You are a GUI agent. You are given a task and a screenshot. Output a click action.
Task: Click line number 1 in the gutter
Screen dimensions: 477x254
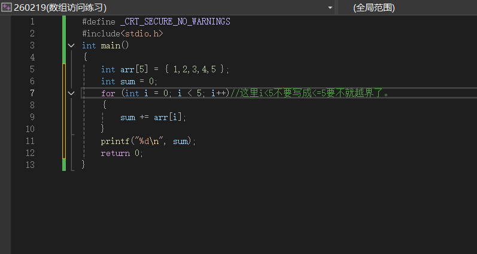32,22
